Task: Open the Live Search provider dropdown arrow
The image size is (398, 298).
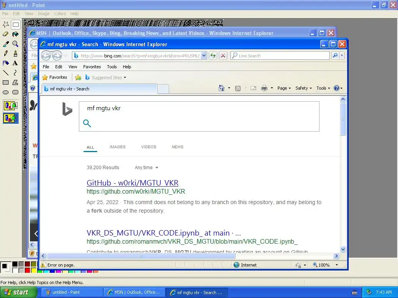Action: (342, 55)
